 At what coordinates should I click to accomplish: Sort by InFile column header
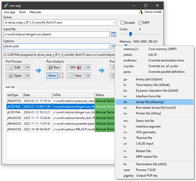(73, 95)
